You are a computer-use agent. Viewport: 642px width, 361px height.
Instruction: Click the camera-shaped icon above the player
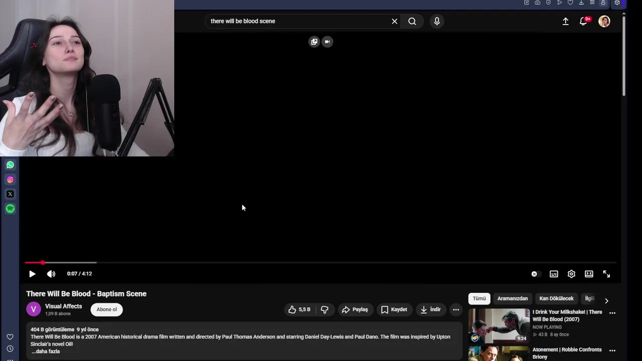[x=327, y=42]
